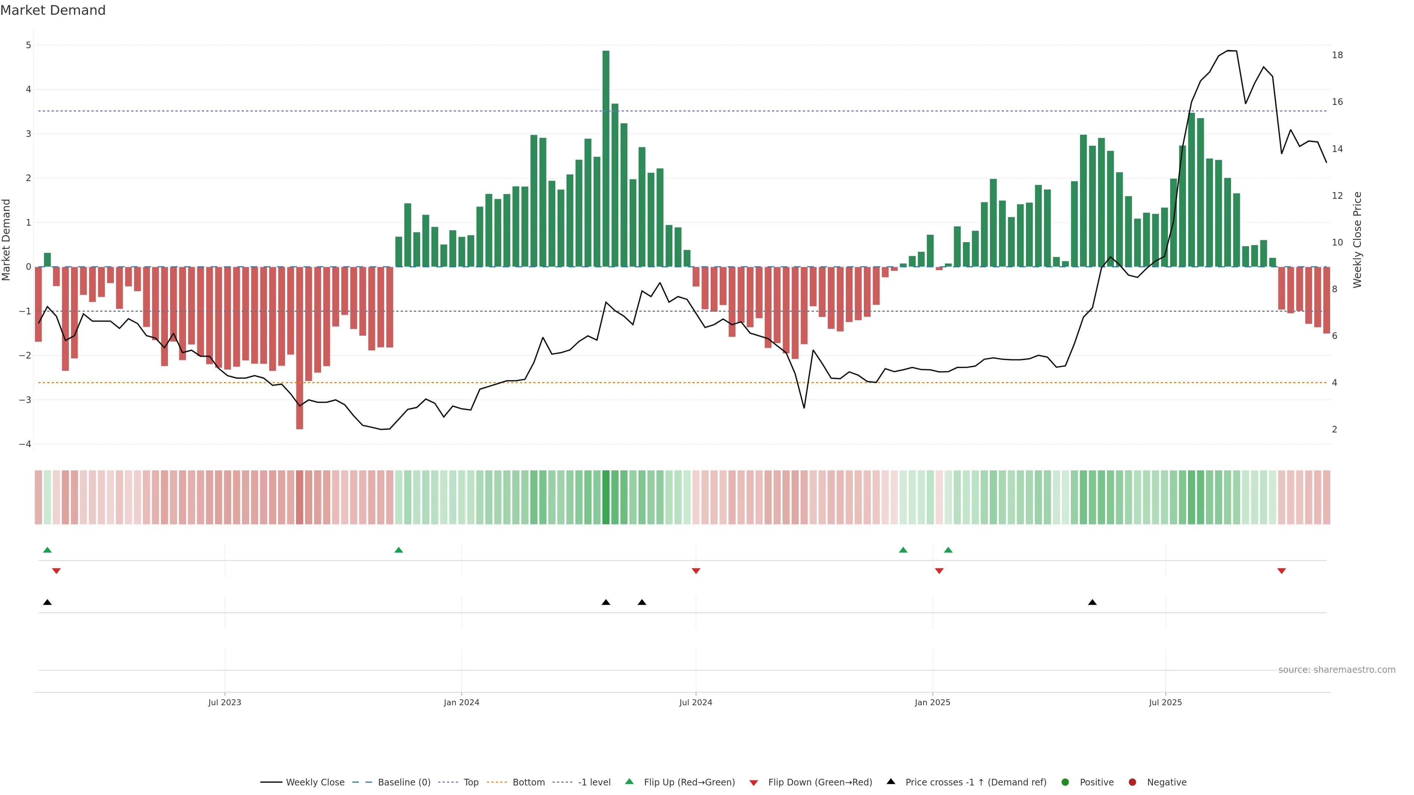Screen dimensions: 1414x795
Task: Click the black Price crosses legend triangle
Action: coord(891,781)
